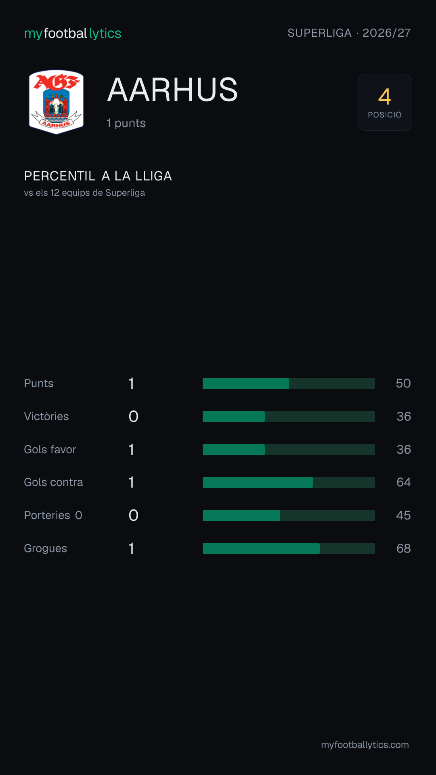Click the AGF Aarhus club crest
The height and width of the screenshot is (775, 436).
point(57,102)
